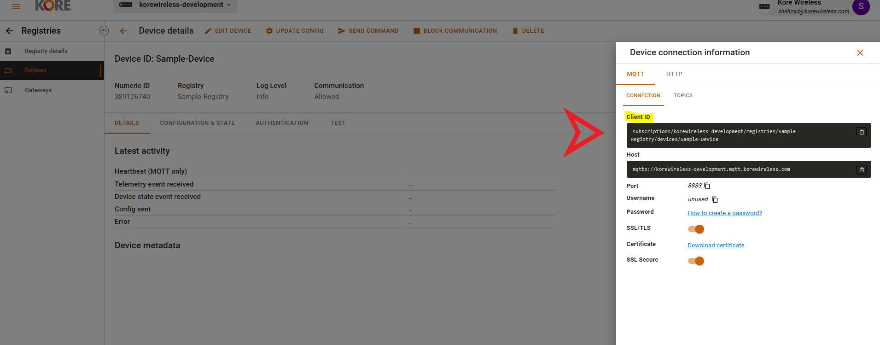The width and height of the screenshot is (880, 345).
Task: Click Telemetry event received row
Action: click(x=335, y=184)
